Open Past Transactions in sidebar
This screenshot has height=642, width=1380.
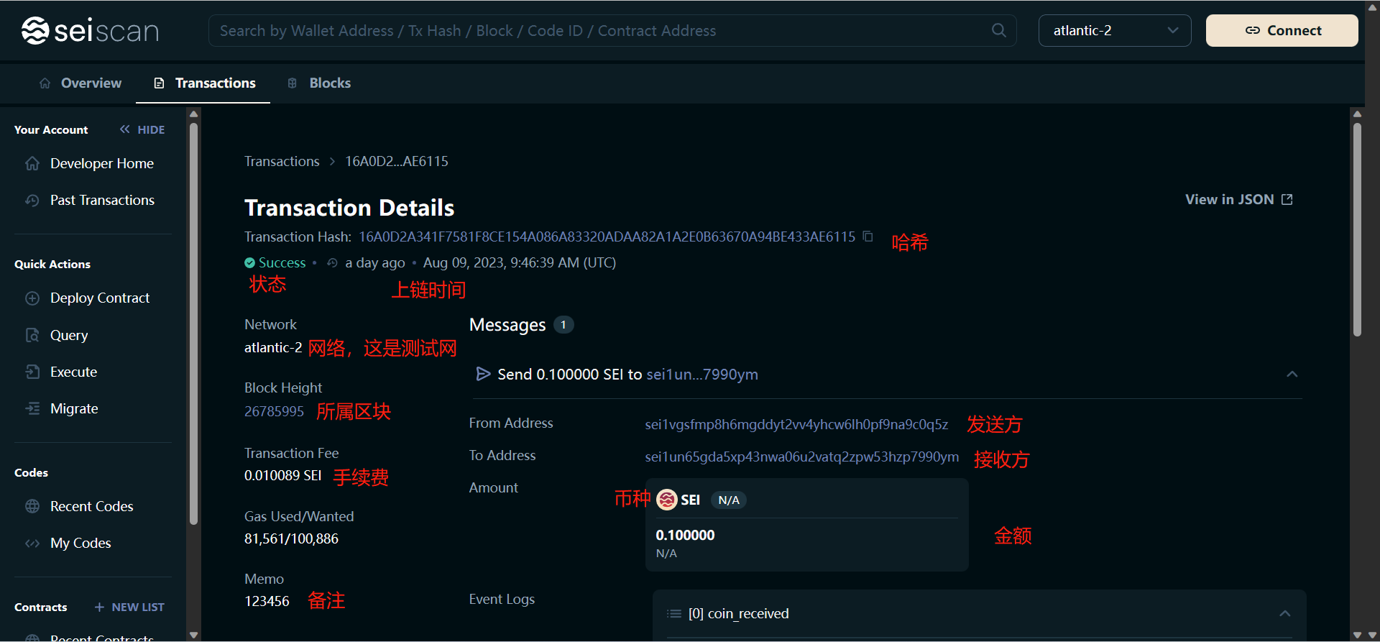(90, 200)
